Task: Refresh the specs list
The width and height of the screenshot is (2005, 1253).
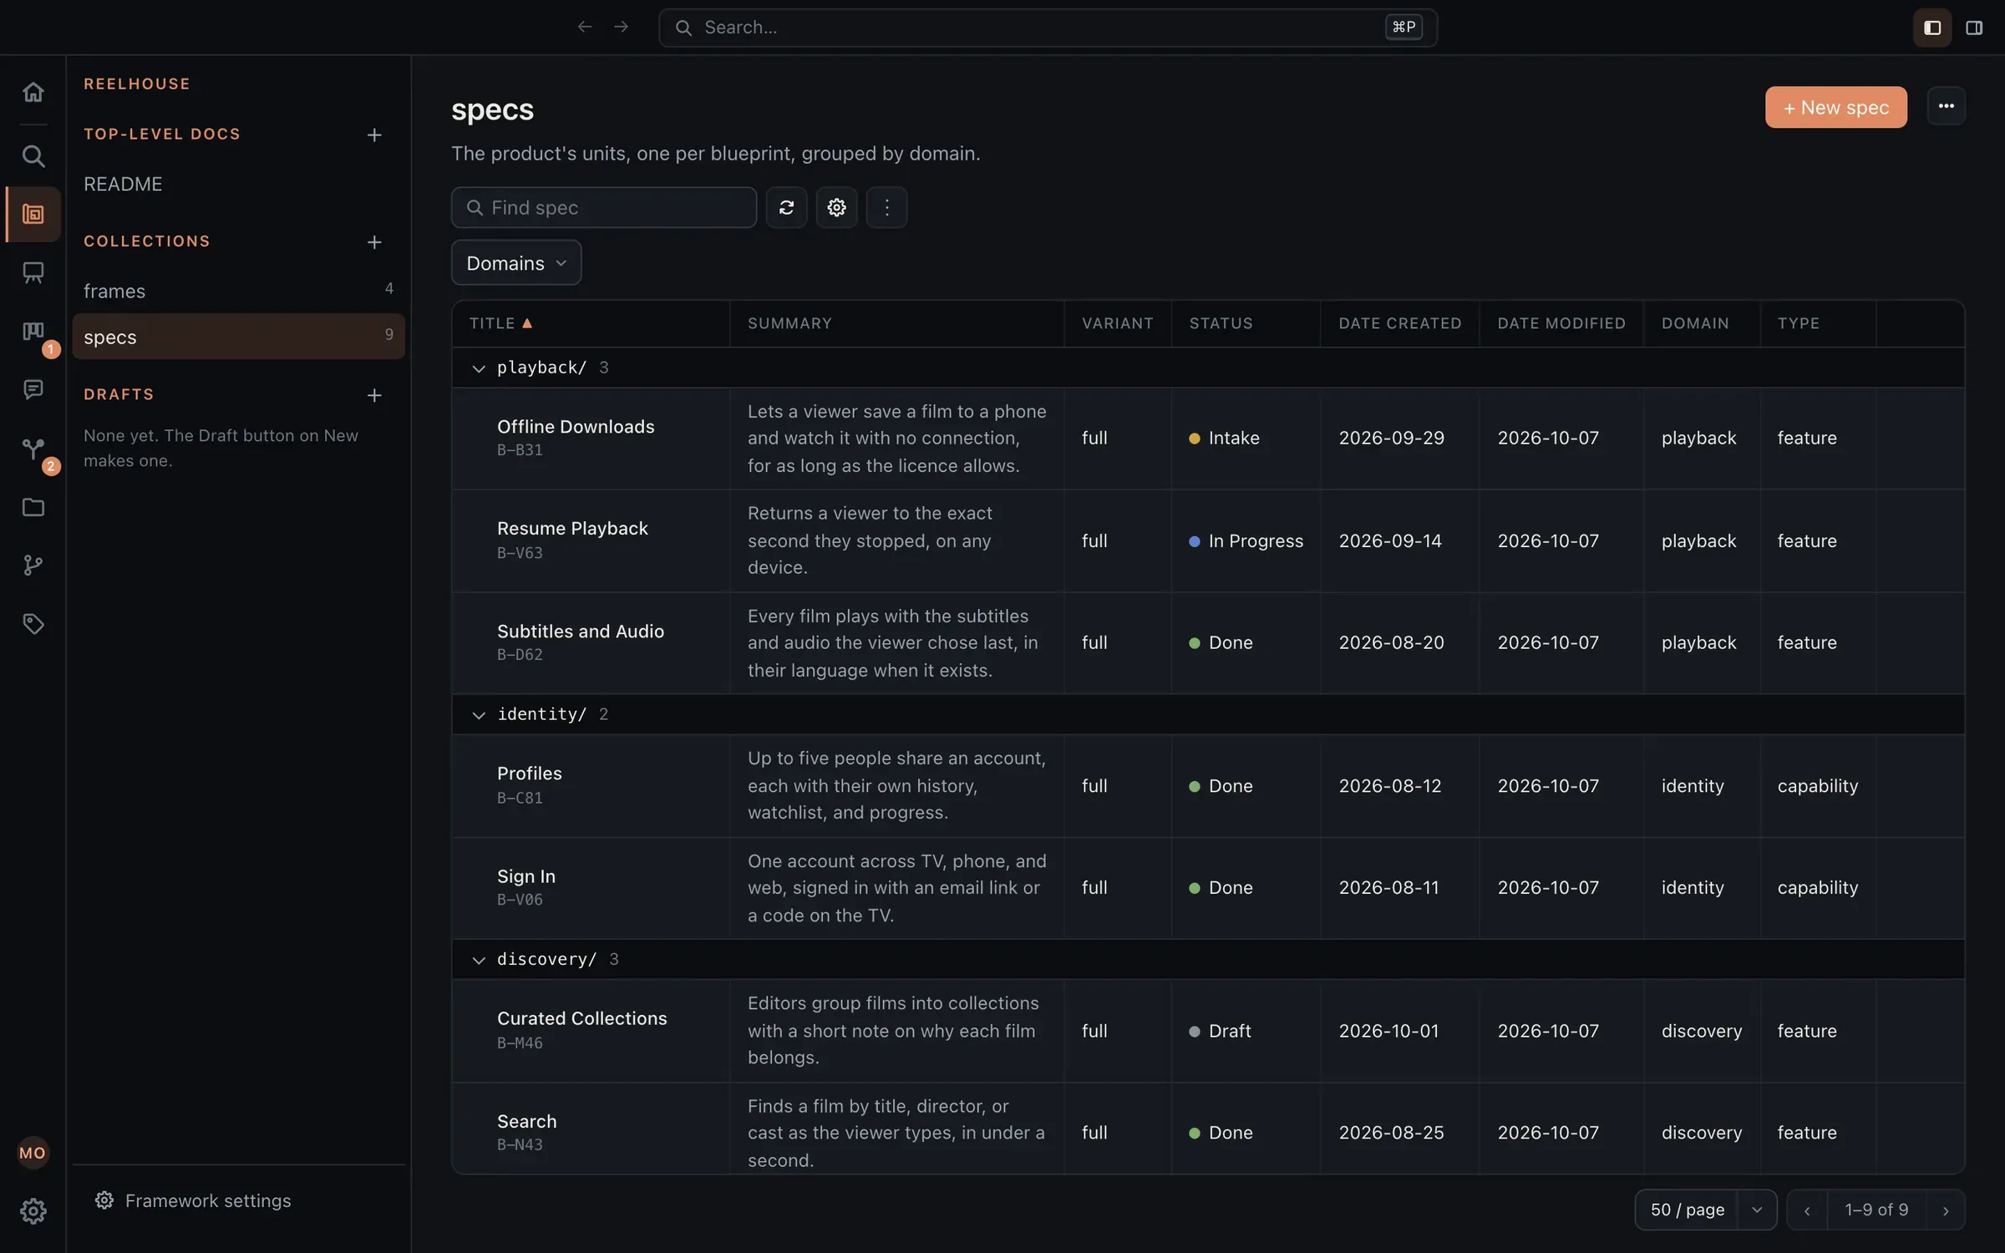Action: 786,207
